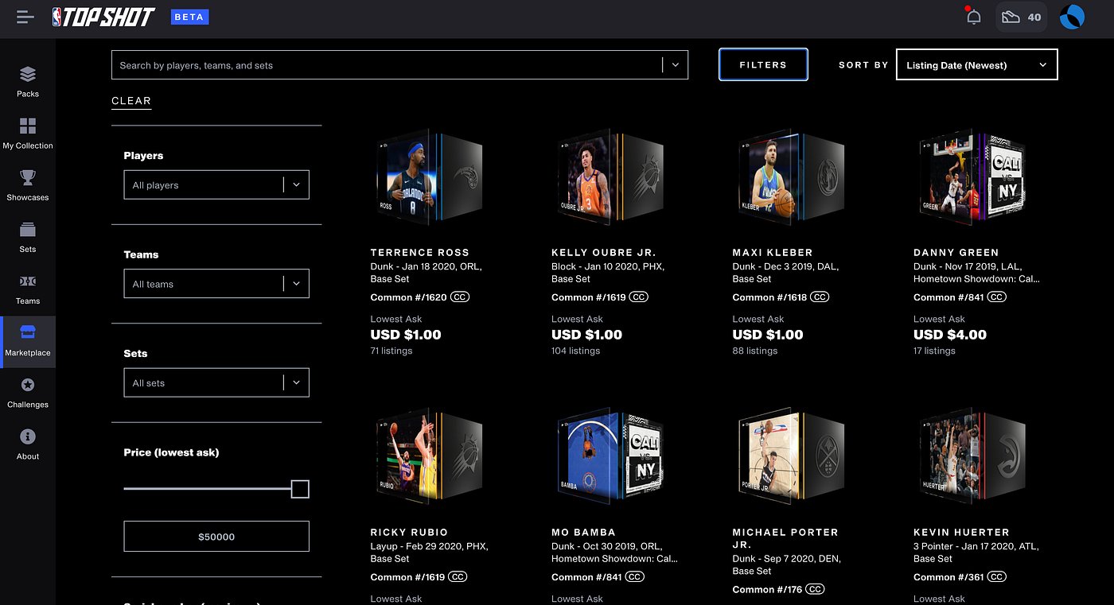Open Showcases in the sidebar
The height and width of the screenshot is (605, 1114).
[x=28, y=185]
